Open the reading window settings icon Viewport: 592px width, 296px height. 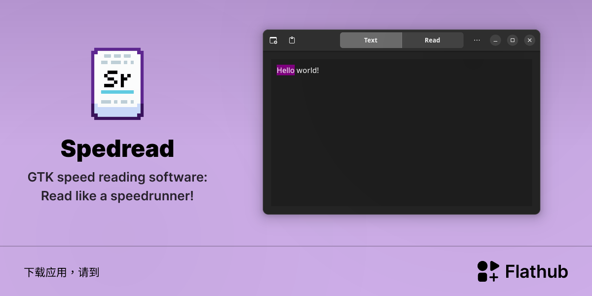tap(273, 40)
